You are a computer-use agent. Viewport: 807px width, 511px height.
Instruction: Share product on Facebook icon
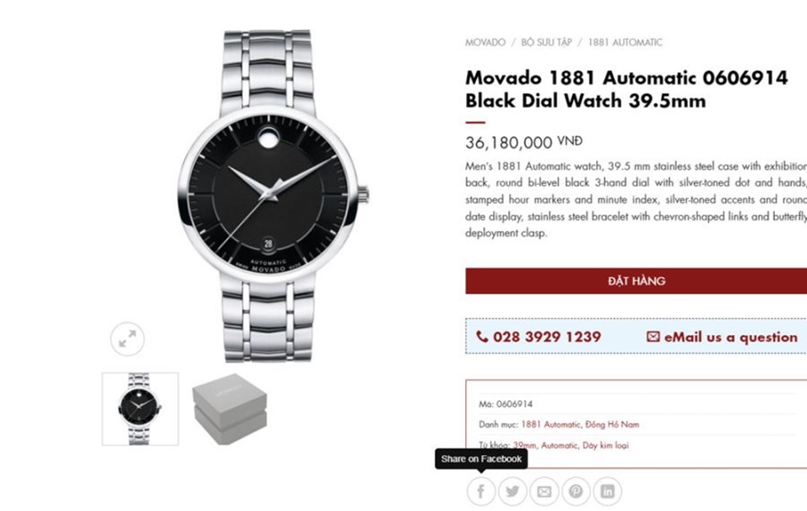coord(480,492)
